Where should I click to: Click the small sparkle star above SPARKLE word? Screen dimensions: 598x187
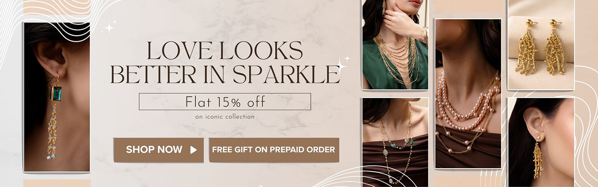point(347,58)
